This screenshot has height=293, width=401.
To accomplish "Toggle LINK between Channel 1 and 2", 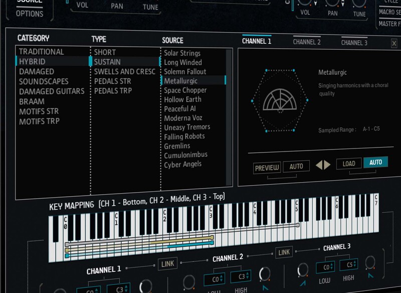I will point(167,263).
